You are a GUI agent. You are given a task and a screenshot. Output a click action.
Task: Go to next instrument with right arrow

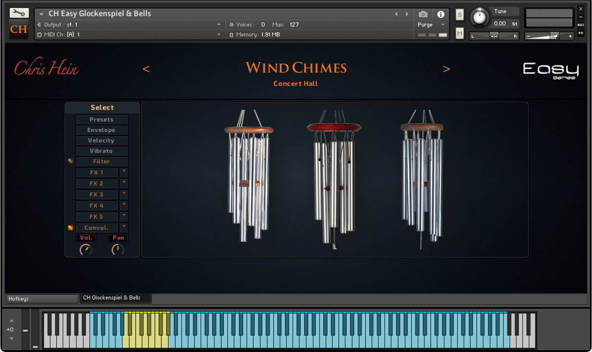446,69
